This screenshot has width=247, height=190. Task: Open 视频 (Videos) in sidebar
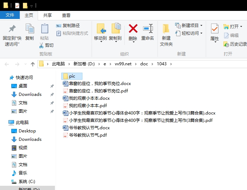(19, 148)
